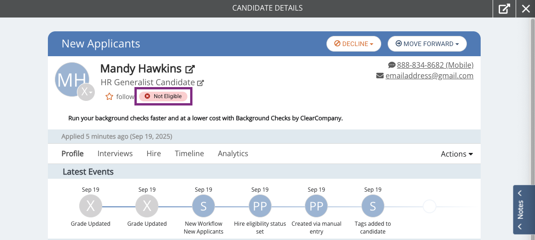Select the Hire eligibility status set event
Screen dimensions: 535x240
click(x=260, y=206)
